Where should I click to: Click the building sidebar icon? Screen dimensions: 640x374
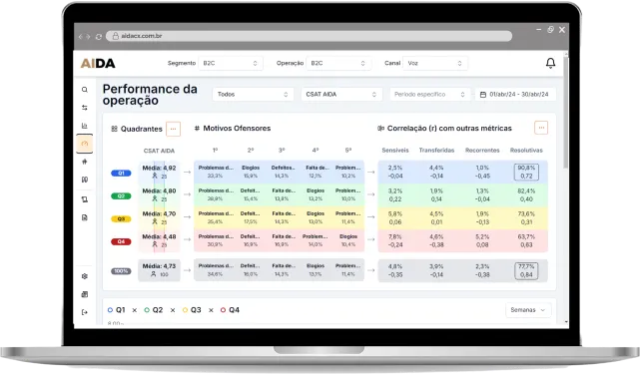pyautogui.click(x=85, y=294)
